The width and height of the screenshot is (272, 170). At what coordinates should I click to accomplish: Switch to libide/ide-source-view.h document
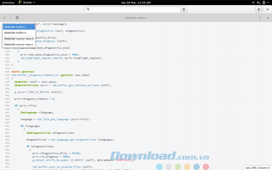[x=19, y=39]
